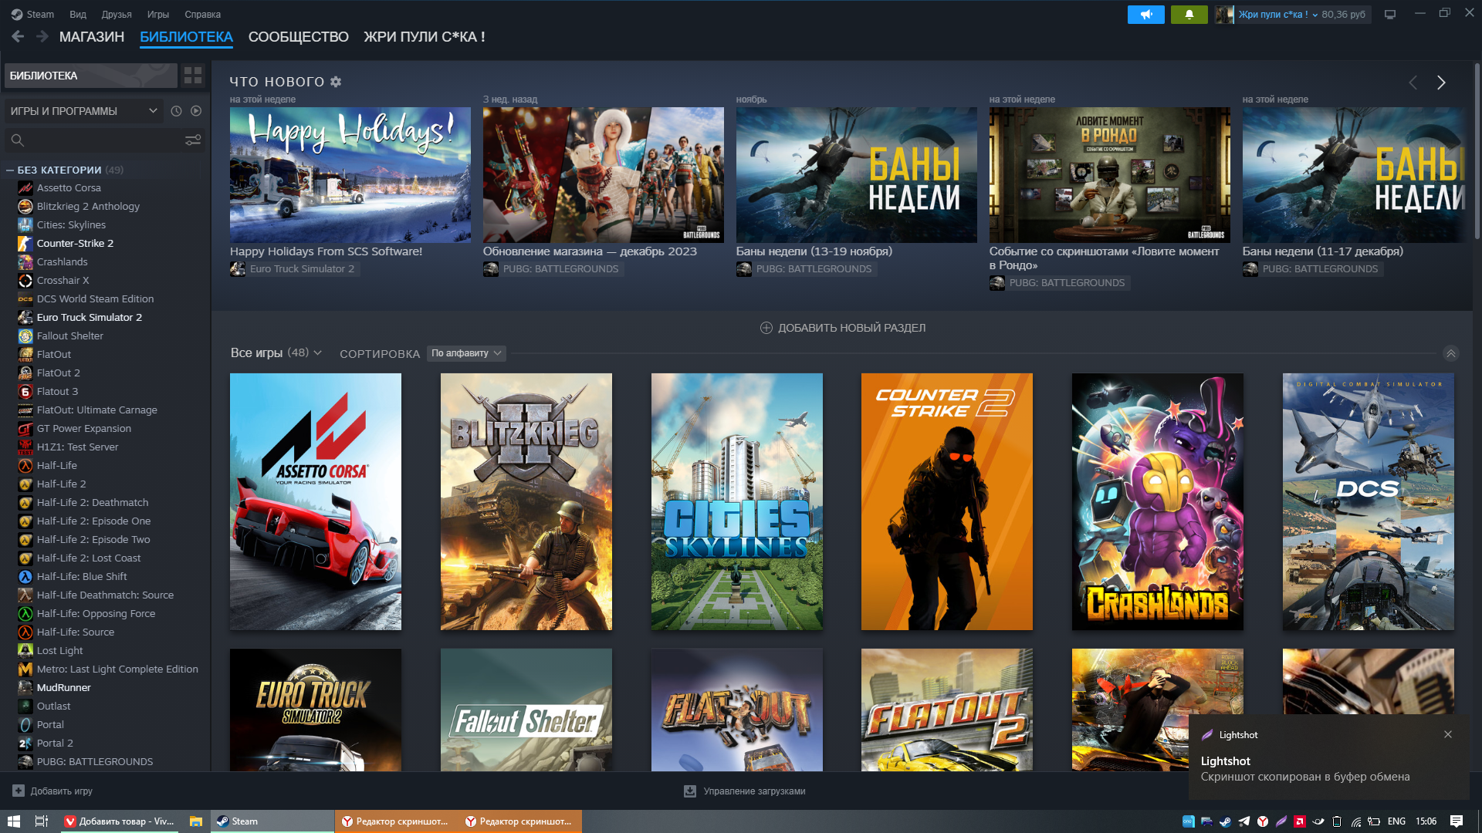Open the Справка menu
1482x833 pixels.
203,14
